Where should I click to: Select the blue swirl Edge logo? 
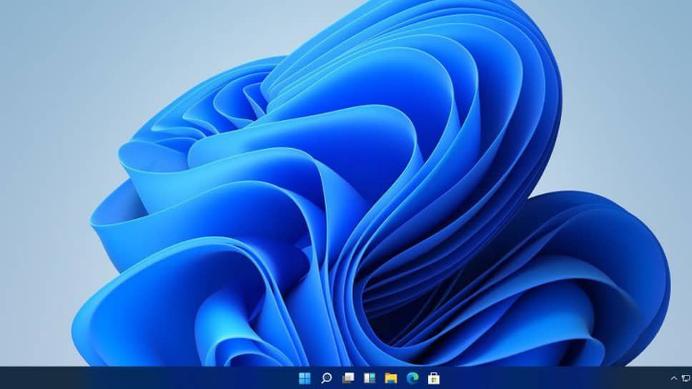tap(412, 378)
